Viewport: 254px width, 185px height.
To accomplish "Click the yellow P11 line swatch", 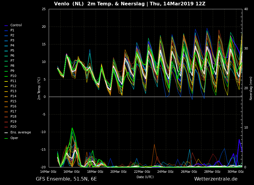I will tap(6, 81).
